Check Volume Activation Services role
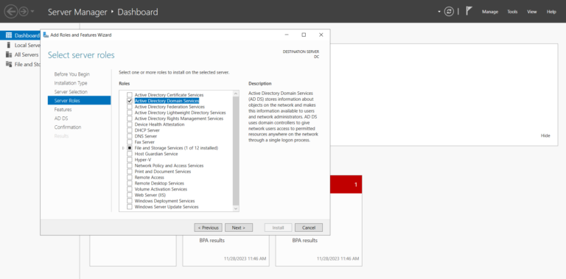Viewport: 566px width, 279px height. tap(130, 189)
